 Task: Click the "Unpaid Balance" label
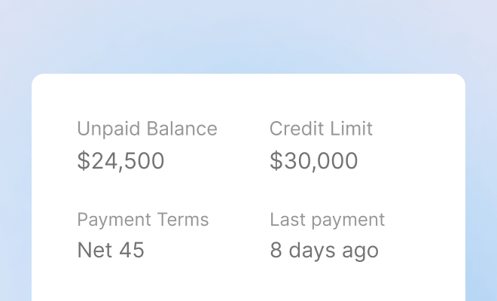point(147,129)
